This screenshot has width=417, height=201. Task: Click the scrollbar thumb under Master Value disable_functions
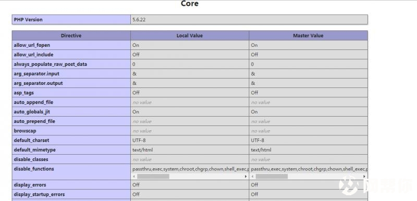(272, 177)
